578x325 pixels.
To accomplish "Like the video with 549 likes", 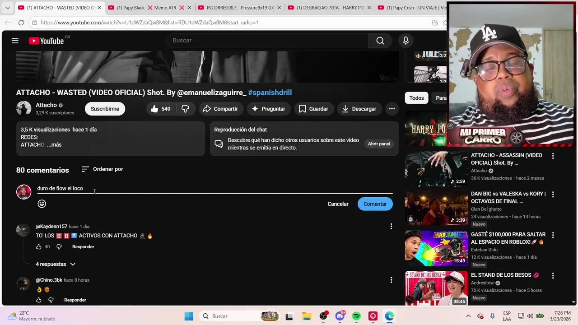I will 160,109.
